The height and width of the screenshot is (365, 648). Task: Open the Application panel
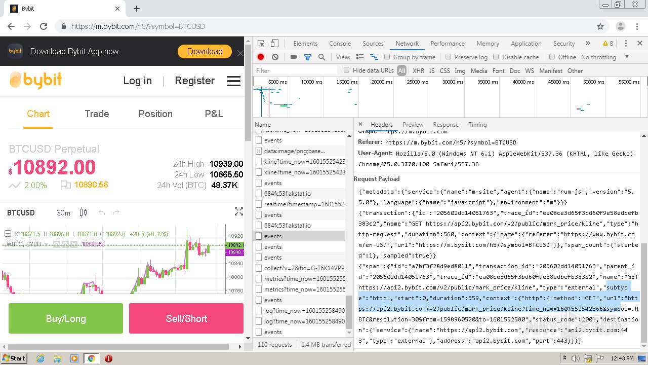pos(526,44)
